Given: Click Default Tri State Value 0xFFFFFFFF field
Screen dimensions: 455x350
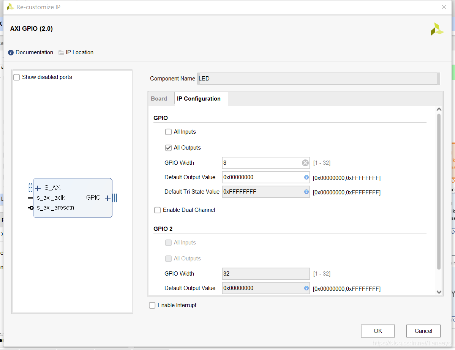Looking at the screenshot, I should (x=266, y=192).
